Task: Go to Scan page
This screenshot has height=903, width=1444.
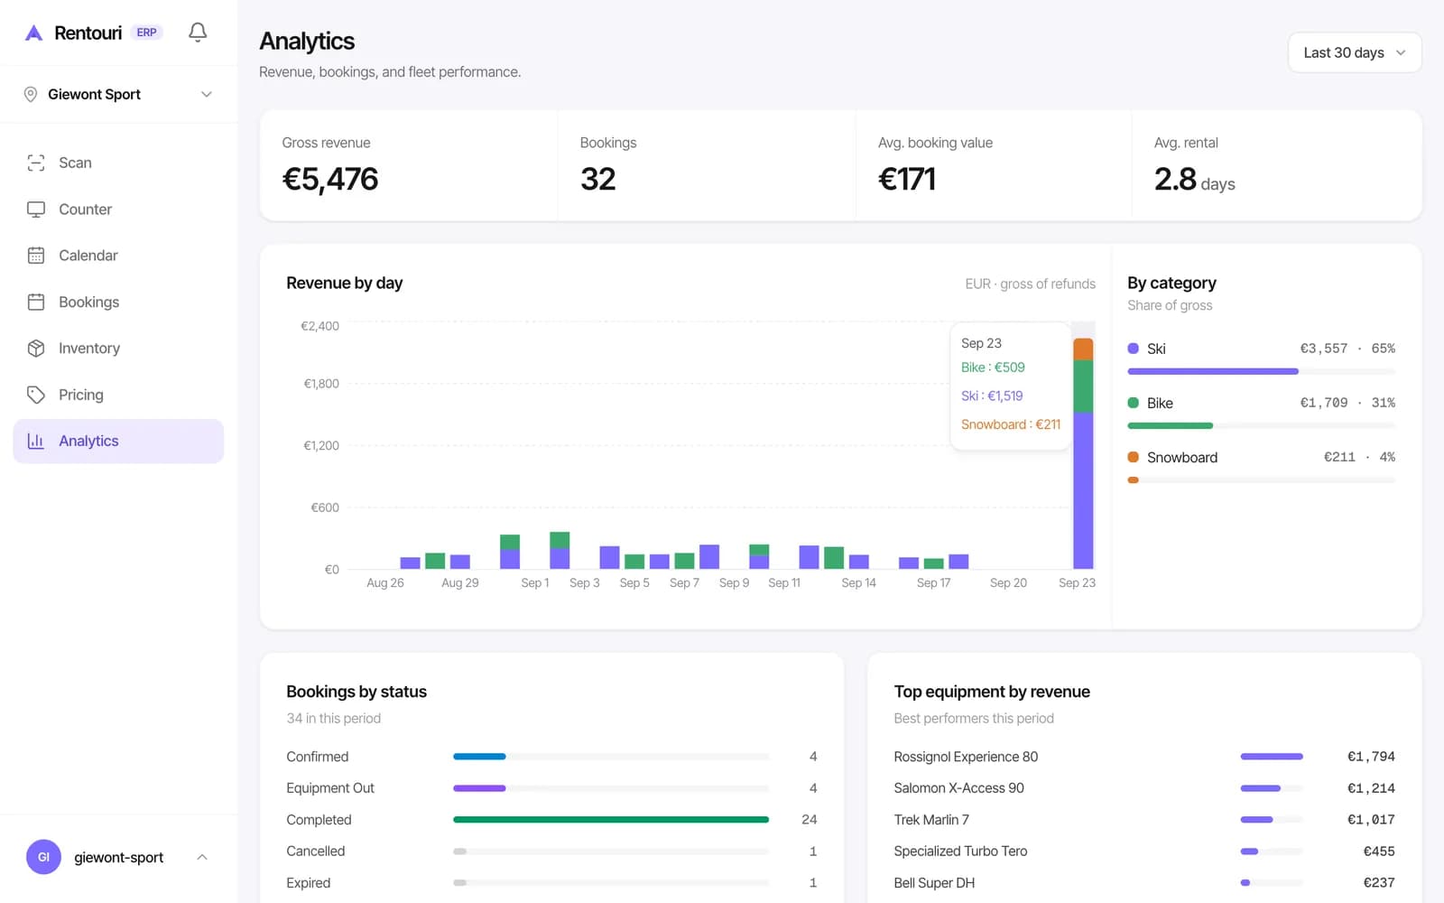Action: click(118, 163)
